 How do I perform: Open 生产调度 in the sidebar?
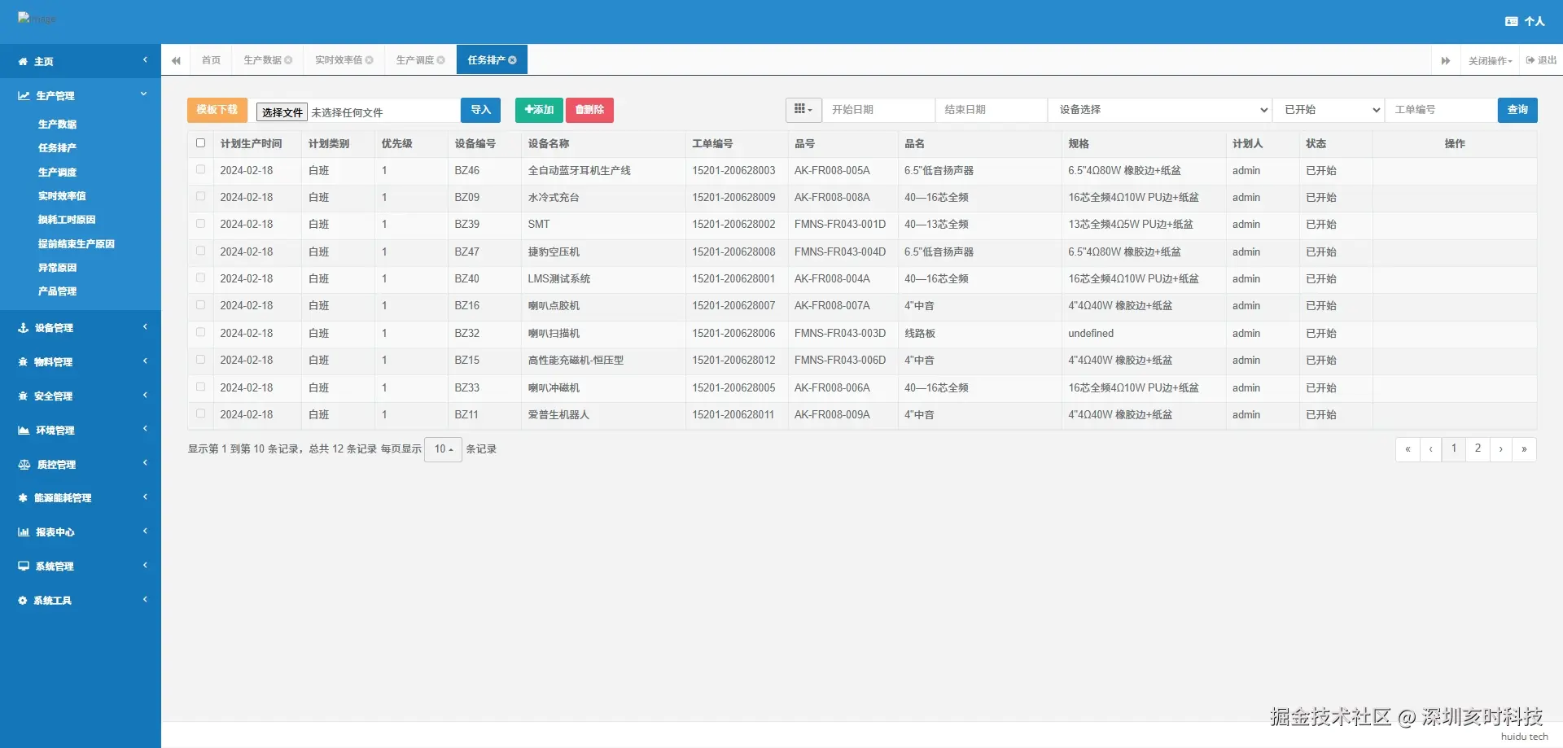click(x=57, y=173)
